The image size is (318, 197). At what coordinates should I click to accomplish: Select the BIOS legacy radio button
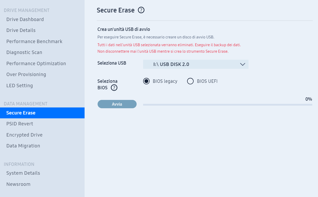tap(147, 81)
